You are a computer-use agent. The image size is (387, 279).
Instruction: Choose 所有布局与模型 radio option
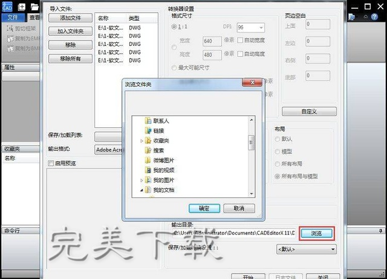pos(277,176)
